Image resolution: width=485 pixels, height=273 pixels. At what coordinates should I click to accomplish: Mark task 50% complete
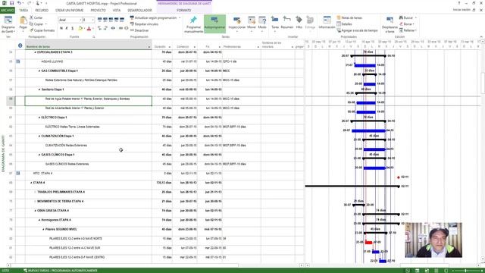(111, 20)
